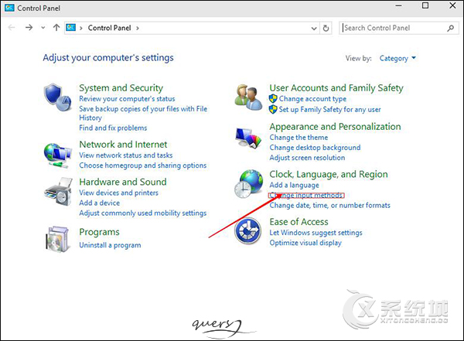Click View devices and printers
This screenshot has height=341, width=464.
[x=118, y=193]
